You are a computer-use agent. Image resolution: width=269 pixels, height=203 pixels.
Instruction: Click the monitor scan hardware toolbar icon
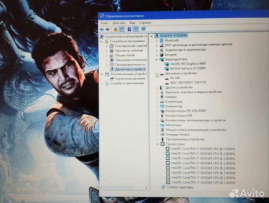pyautogui.click(x=143, y=29)
